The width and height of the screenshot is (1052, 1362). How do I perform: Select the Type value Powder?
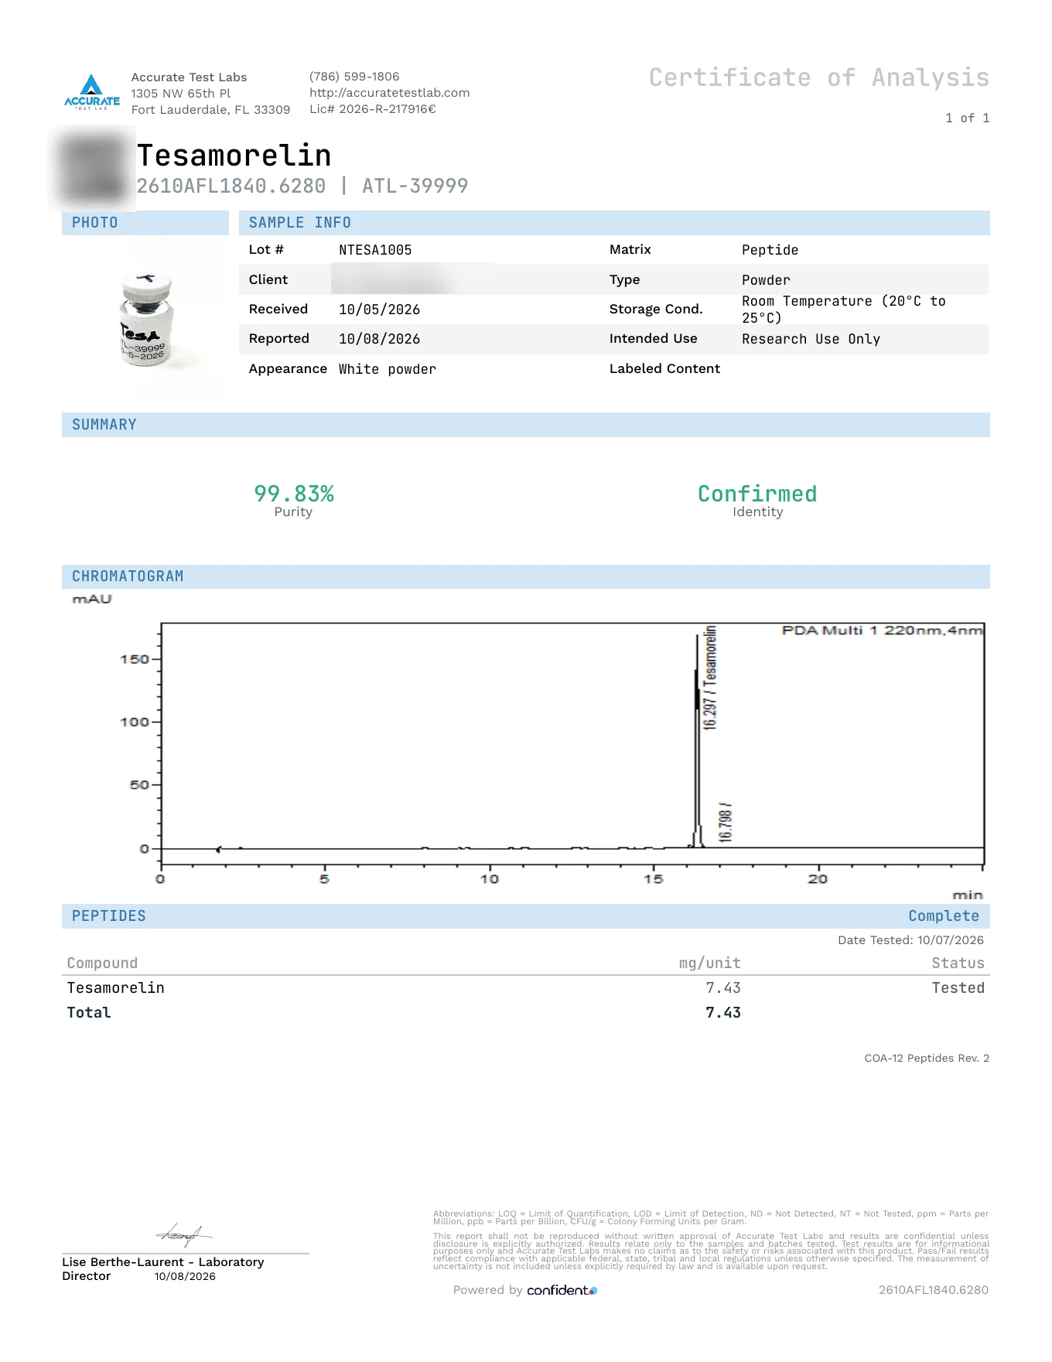[766, 280]
